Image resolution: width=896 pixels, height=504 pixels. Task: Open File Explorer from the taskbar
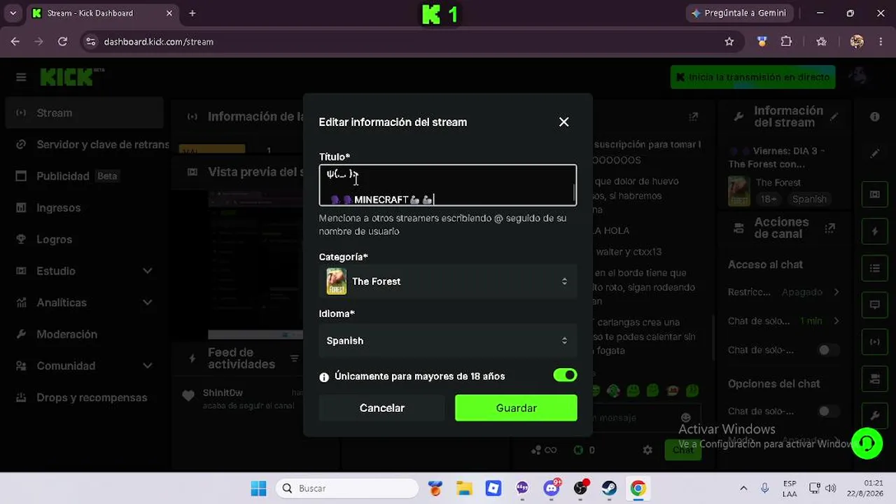464,489
